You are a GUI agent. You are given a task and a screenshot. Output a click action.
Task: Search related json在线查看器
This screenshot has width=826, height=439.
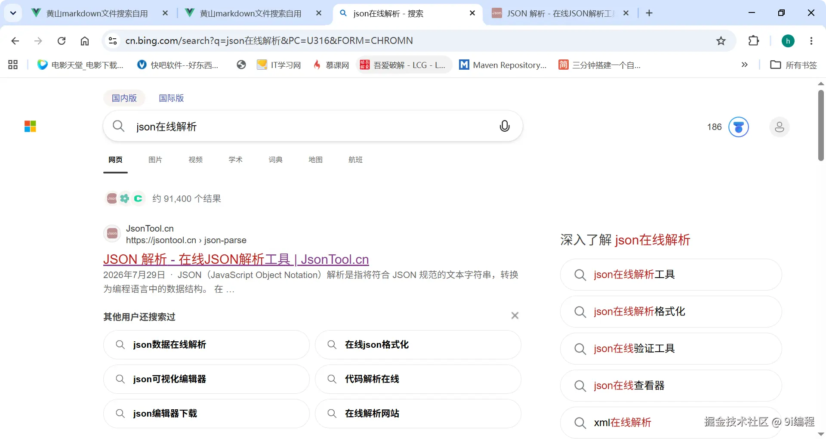(x=671, y=386)
